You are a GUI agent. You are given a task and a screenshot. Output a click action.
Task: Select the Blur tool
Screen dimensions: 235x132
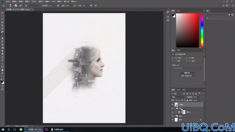pyautogui.click(x=2, y=51)
